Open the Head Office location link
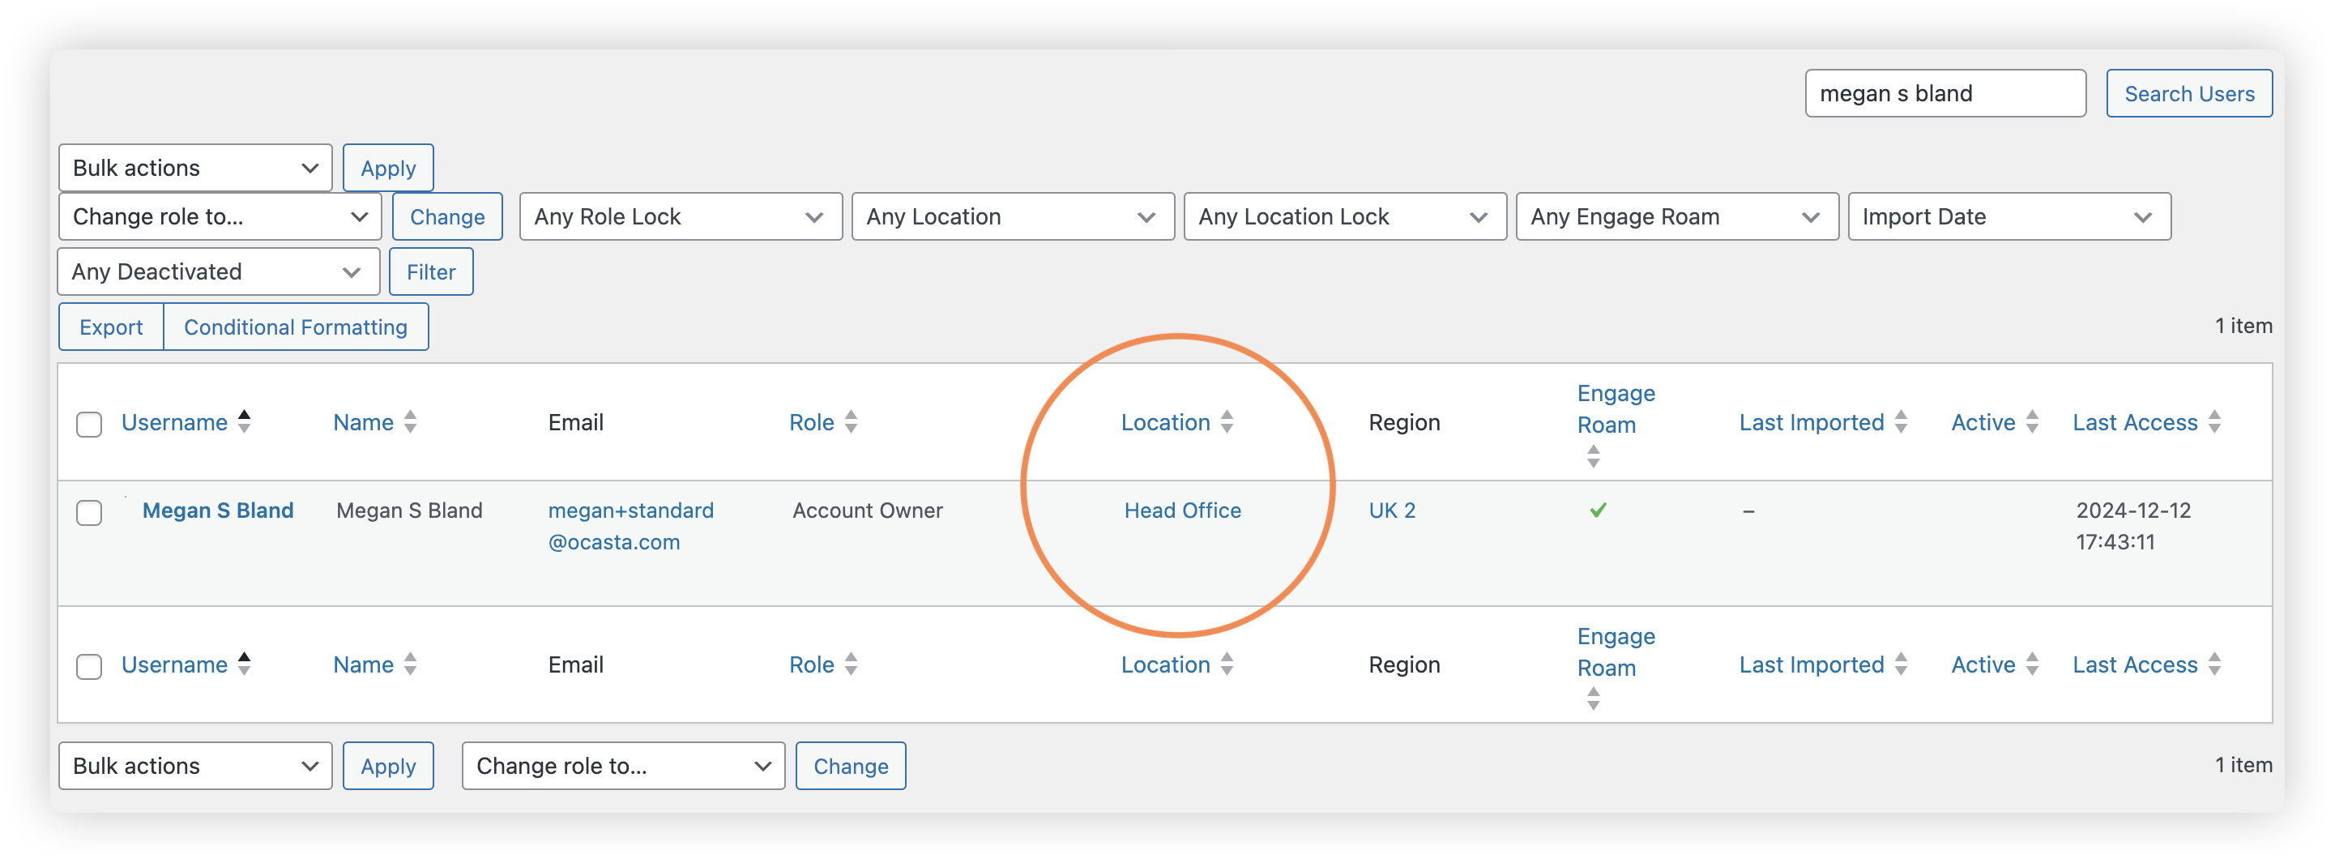 1182,511
